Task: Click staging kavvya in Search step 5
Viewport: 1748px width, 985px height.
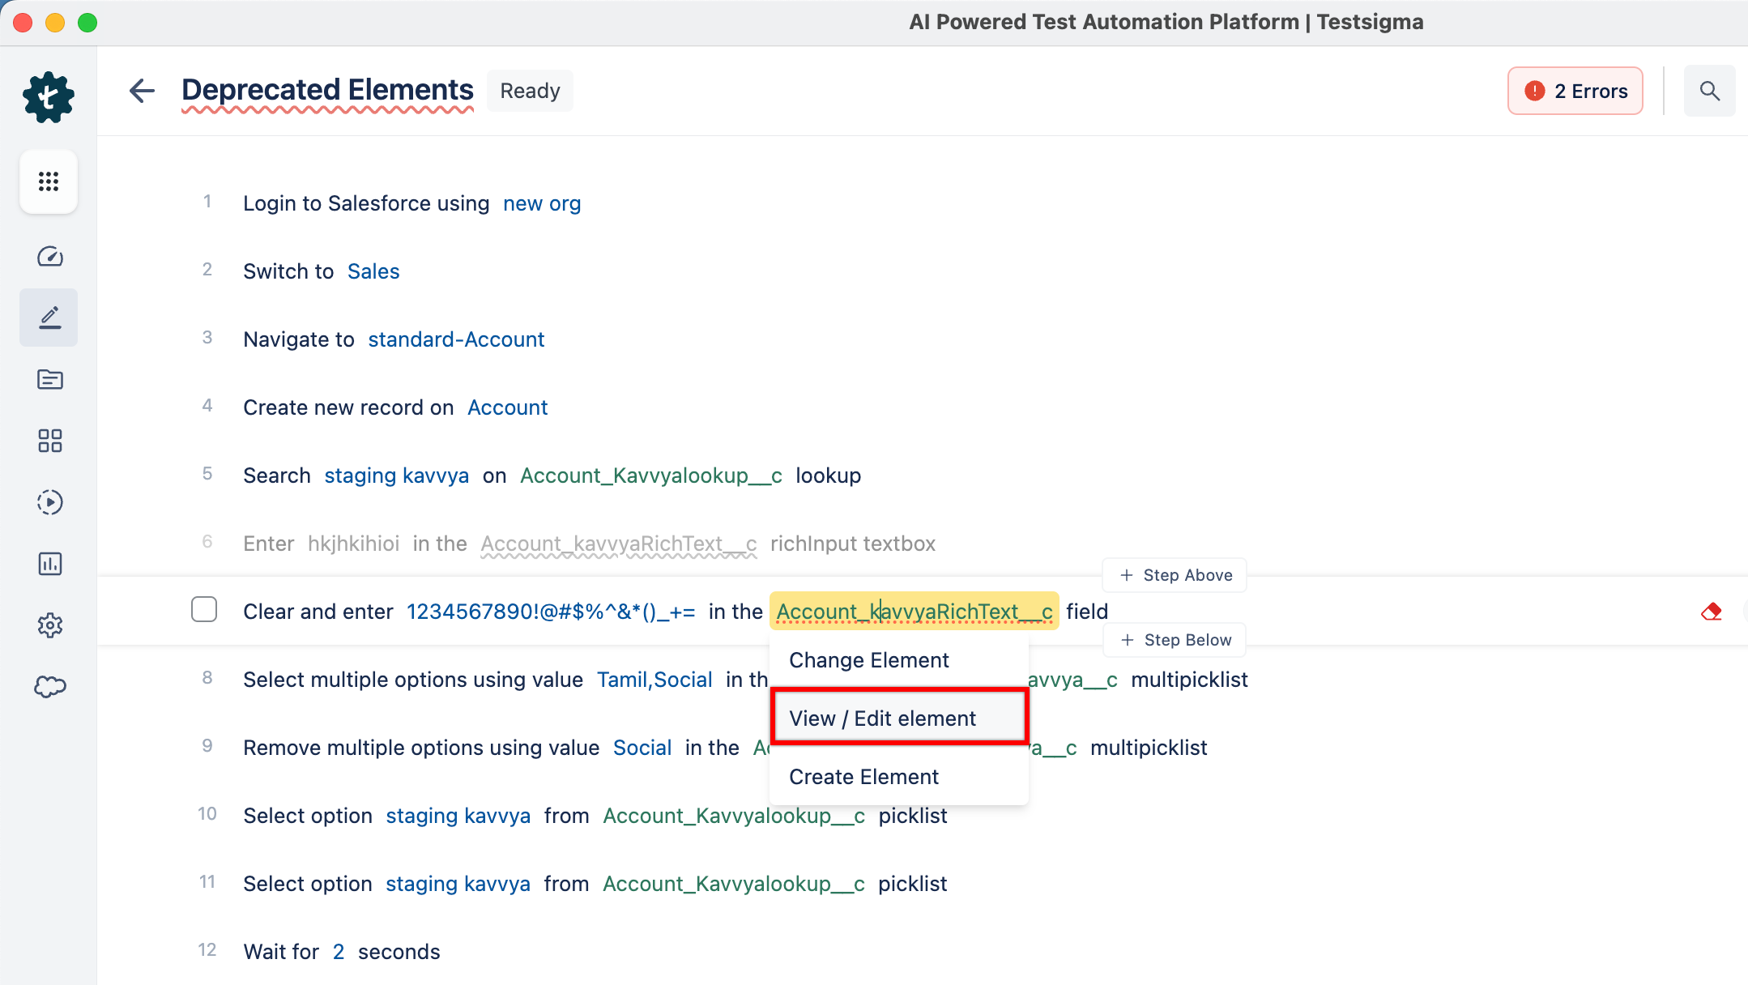Action: (x=397, y=475)
